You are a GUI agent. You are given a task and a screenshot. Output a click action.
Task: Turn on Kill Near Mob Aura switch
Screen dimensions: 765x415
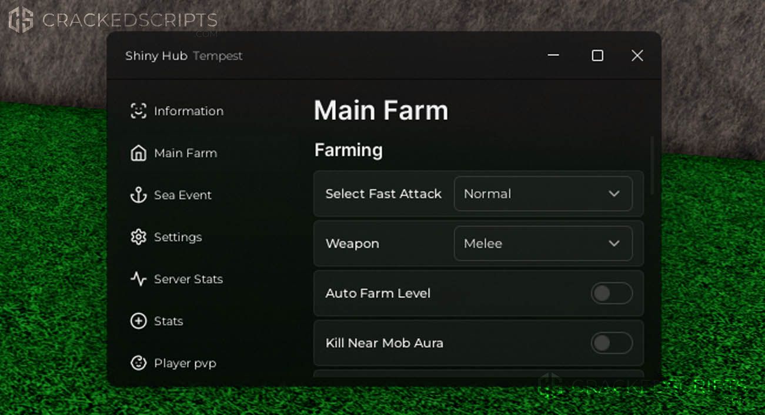click(x=612, y=343)
